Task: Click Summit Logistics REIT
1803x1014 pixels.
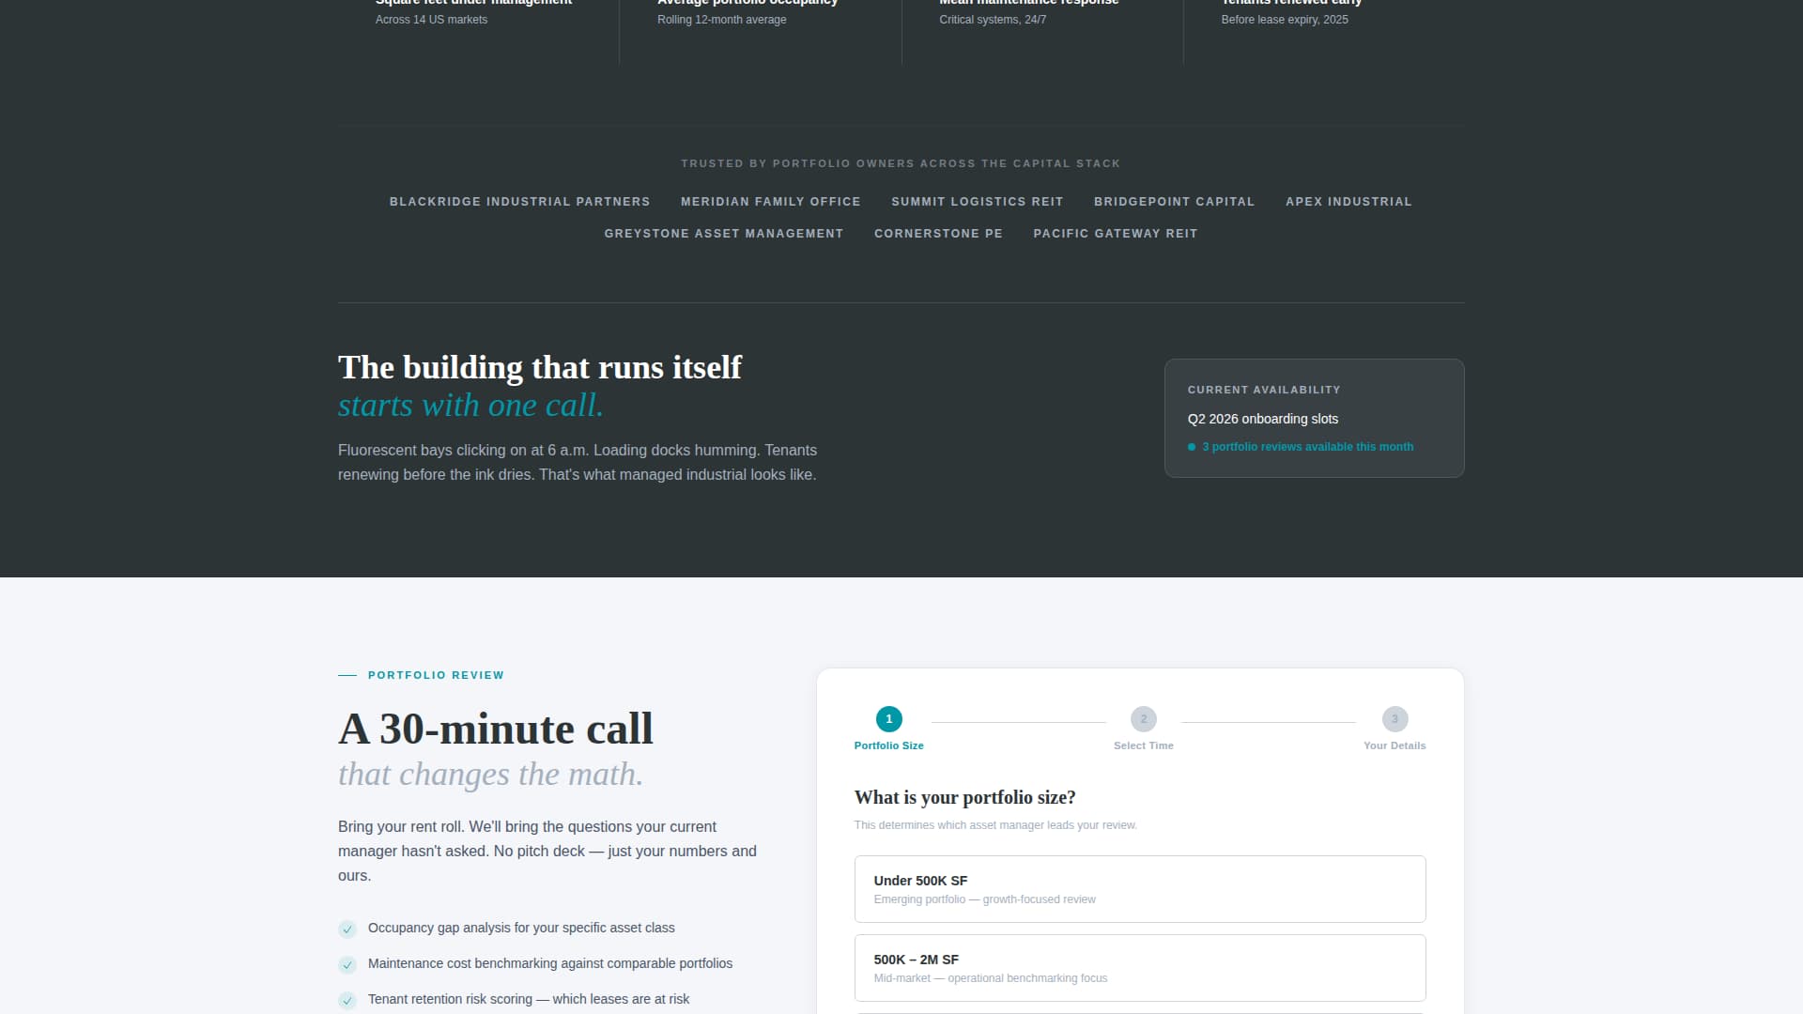Action: [977, 201]
